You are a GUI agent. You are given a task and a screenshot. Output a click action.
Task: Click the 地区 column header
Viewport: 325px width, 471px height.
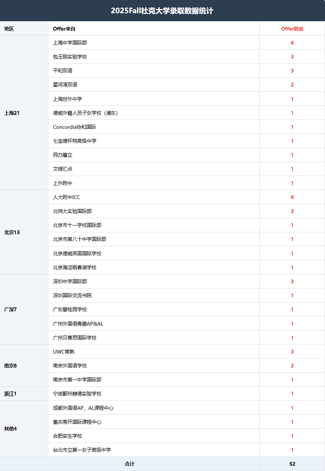(x=9, y=29)
